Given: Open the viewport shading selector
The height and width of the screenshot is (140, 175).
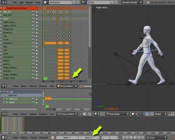Looking at the screenshot, I should (134, 114).
